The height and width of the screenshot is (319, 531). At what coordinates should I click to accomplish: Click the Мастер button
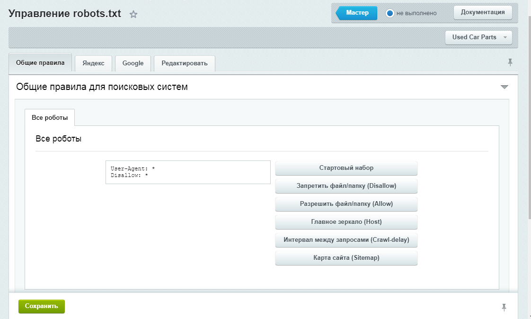(357, 13)
